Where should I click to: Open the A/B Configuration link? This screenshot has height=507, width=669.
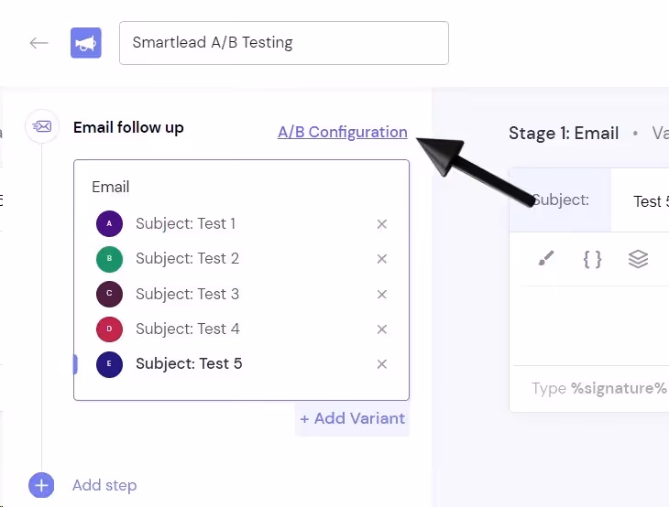(x=343, y=132)
